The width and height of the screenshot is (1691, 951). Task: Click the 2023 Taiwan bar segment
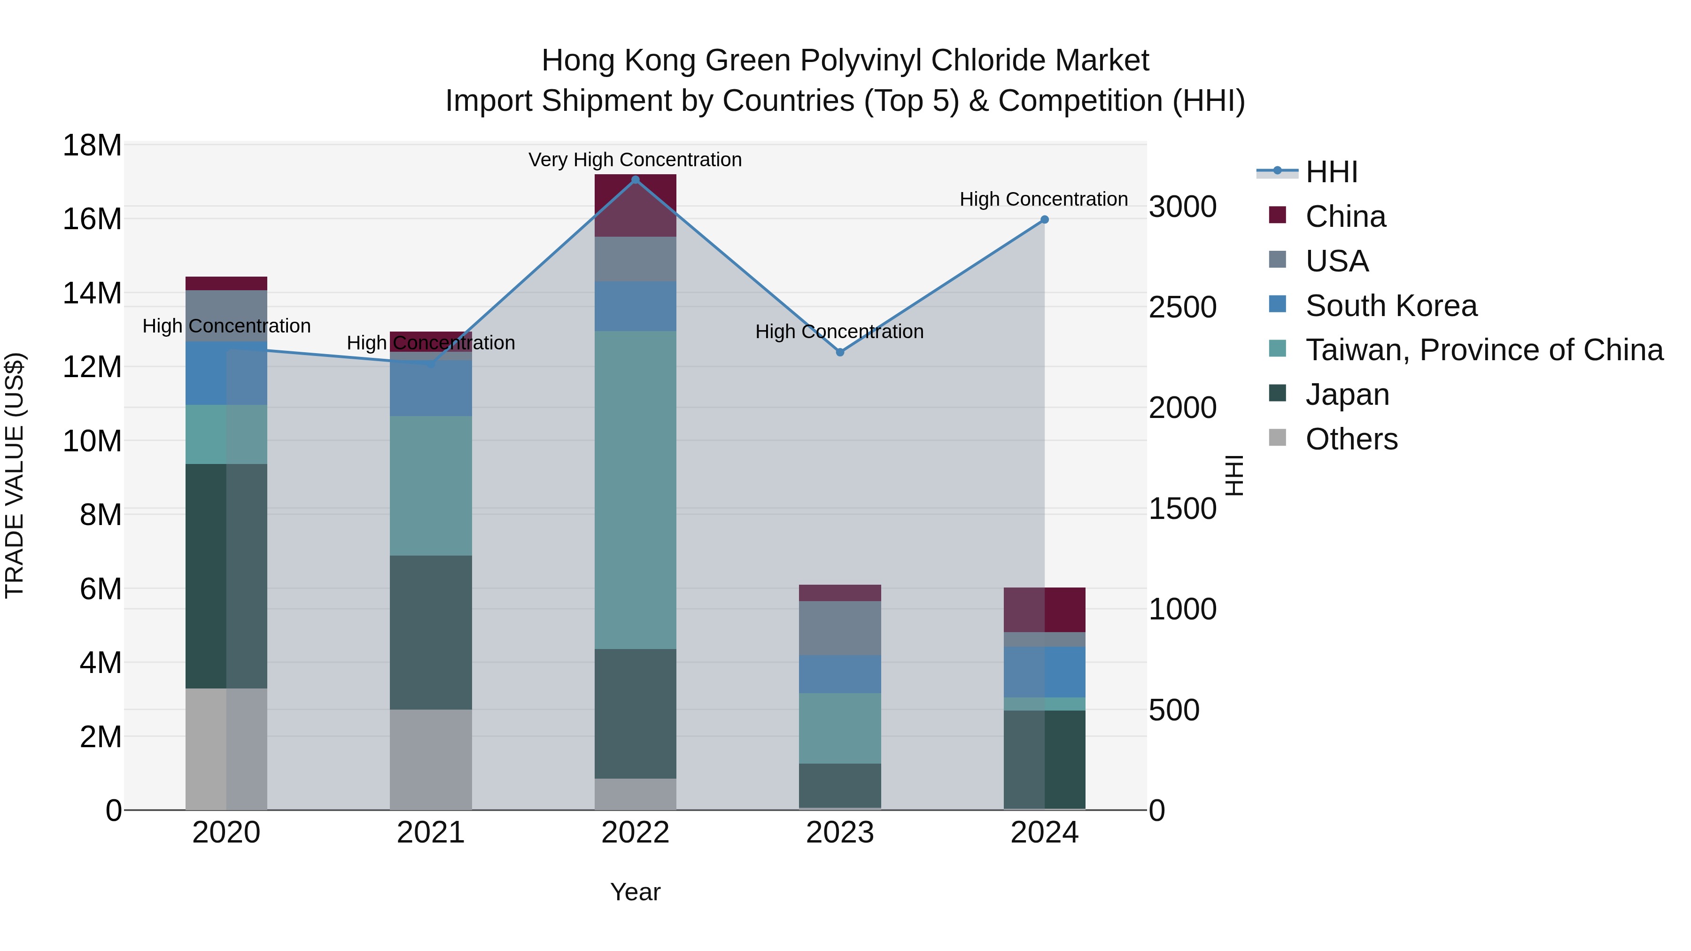pos(840,728)
